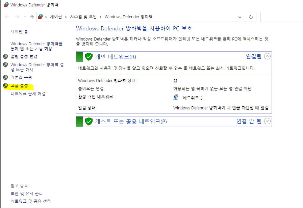Click the 활성 개인 네트워크: label

(96, 97)
